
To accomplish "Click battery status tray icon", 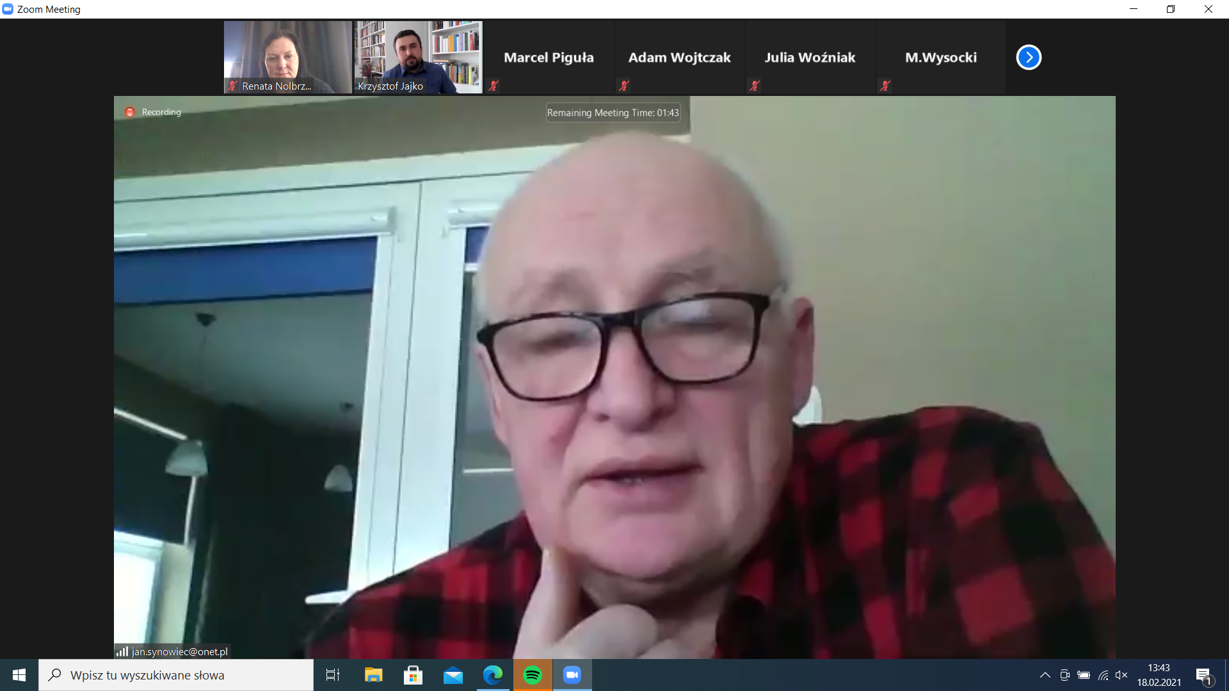I will pyautogui.click(x=1084, y=675).
